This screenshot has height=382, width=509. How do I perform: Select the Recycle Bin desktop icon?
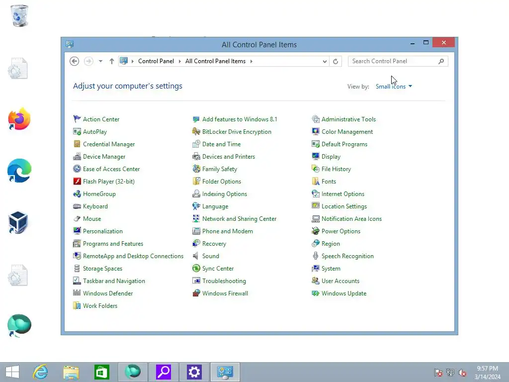(19, 15)
